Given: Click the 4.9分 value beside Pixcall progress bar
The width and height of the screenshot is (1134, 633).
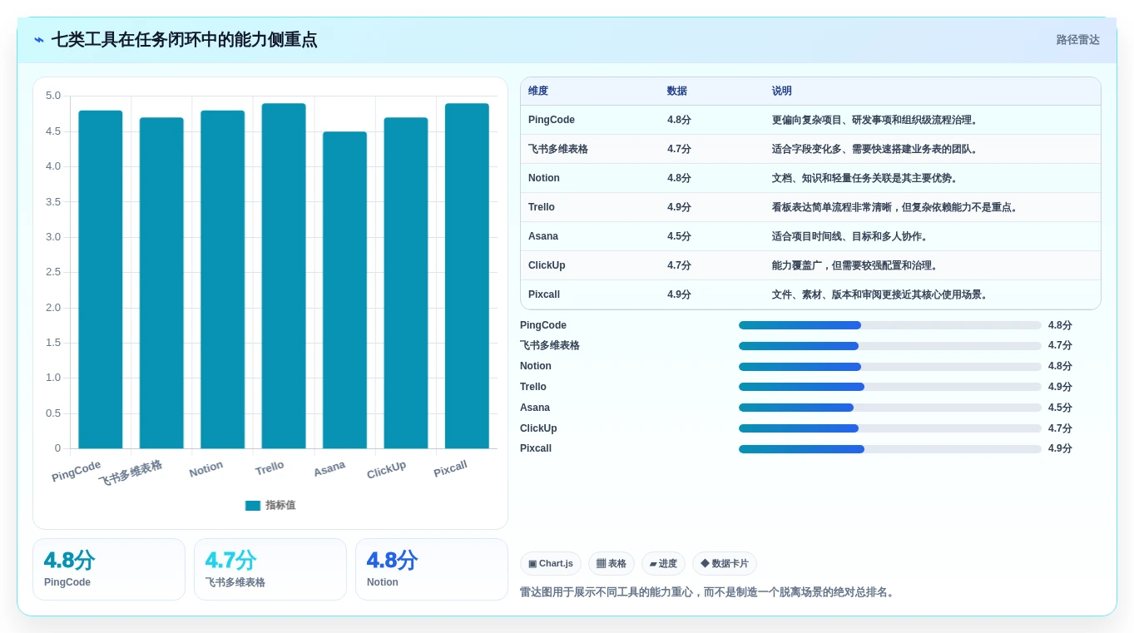Looking at the screenshot, I should (1060, 449).
